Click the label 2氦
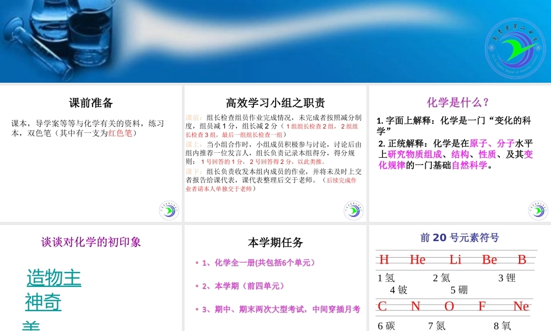Image resolution: width=551 pixels, height=331 pixels. tap(441, 278)
